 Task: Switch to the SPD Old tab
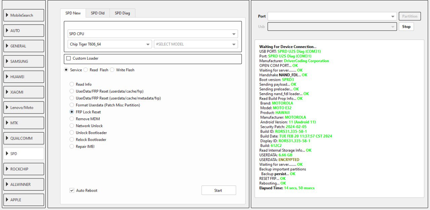98,13
